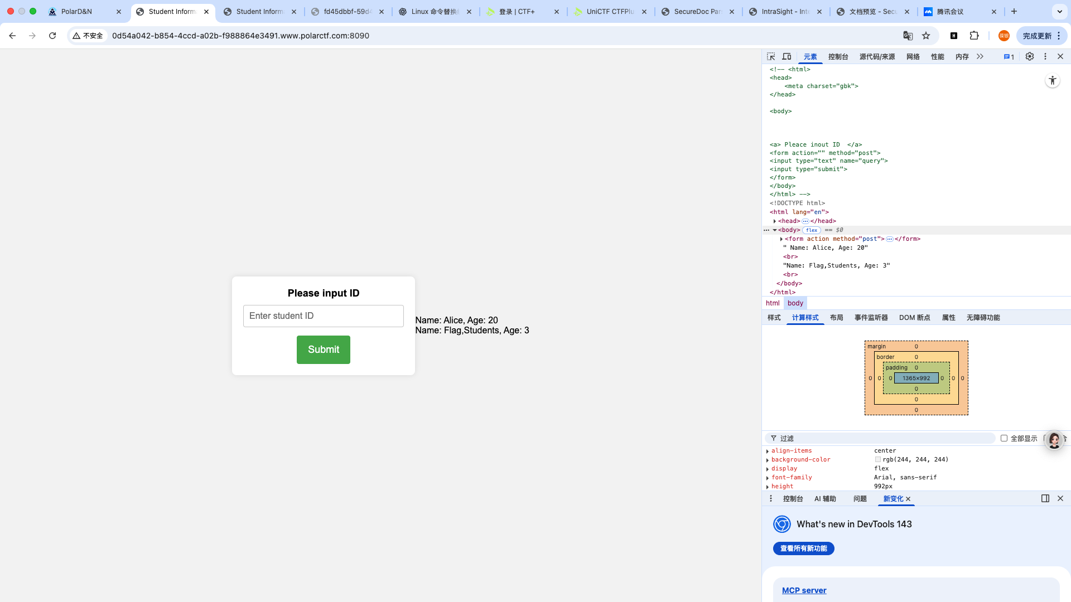This screenshot has height=602, width=1071.
Task: Open DevTools settings gear
Action: 1030,57
